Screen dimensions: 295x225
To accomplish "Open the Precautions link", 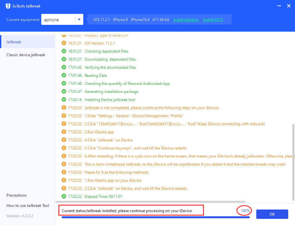I will click(x=16, y=195).
